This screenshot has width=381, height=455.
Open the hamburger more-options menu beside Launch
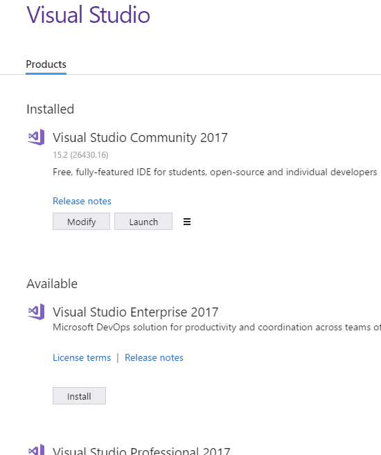(187, 222)
